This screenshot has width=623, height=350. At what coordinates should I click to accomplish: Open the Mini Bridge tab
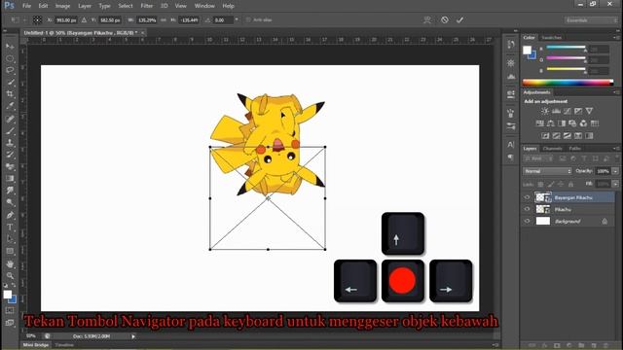35,345
